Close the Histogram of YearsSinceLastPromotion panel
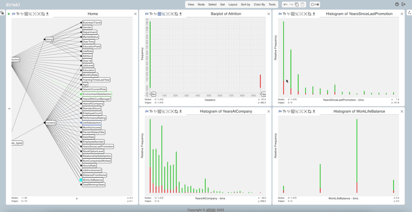 [402, 14]
